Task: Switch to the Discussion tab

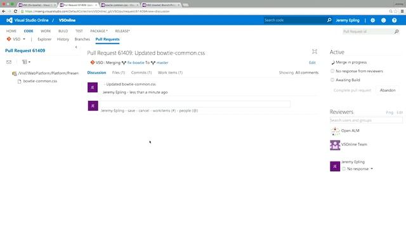Action: (96, 73)
